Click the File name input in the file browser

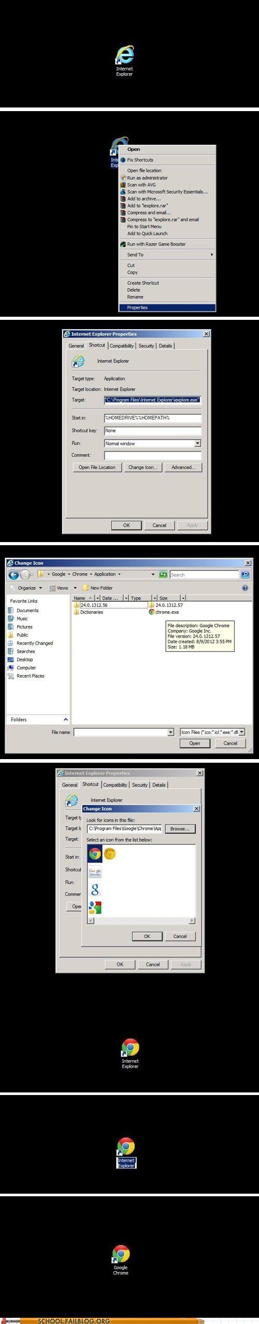(x=121, y=732)
